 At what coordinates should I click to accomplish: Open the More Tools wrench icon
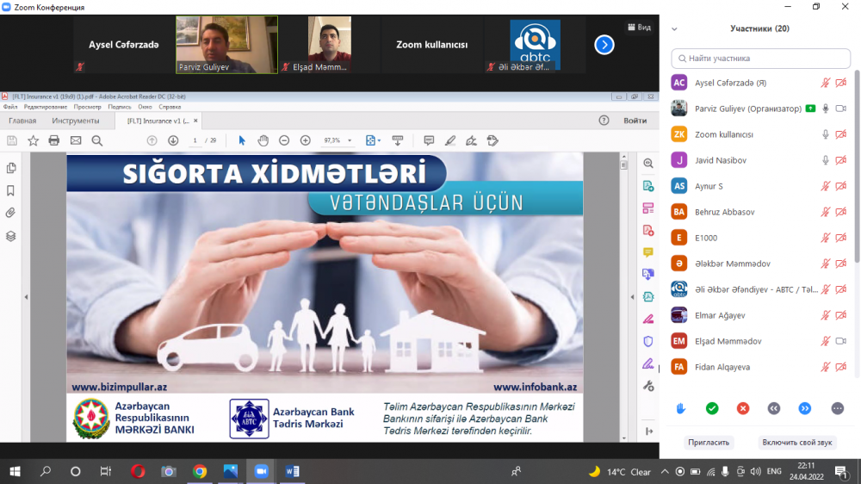point(648,386)
